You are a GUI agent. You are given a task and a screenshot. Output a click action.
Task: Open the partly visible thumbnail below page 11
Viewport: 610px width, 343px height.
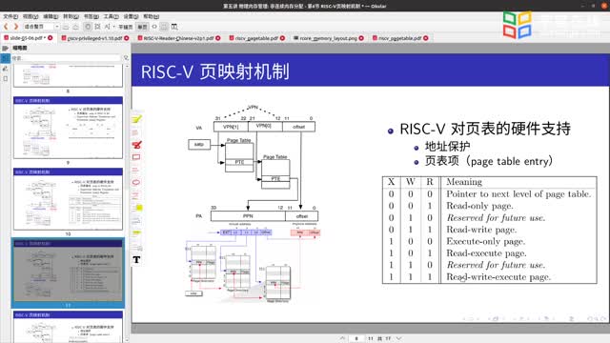pos(68,327)
